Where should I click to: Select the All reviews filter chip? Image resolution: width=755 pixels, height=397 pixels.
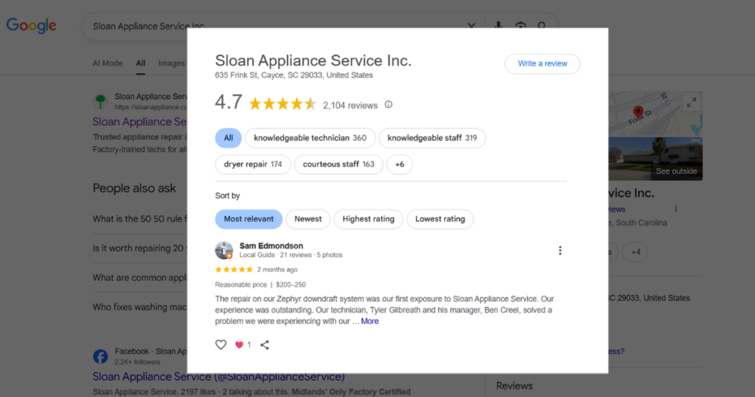click(x=229, y=138)
